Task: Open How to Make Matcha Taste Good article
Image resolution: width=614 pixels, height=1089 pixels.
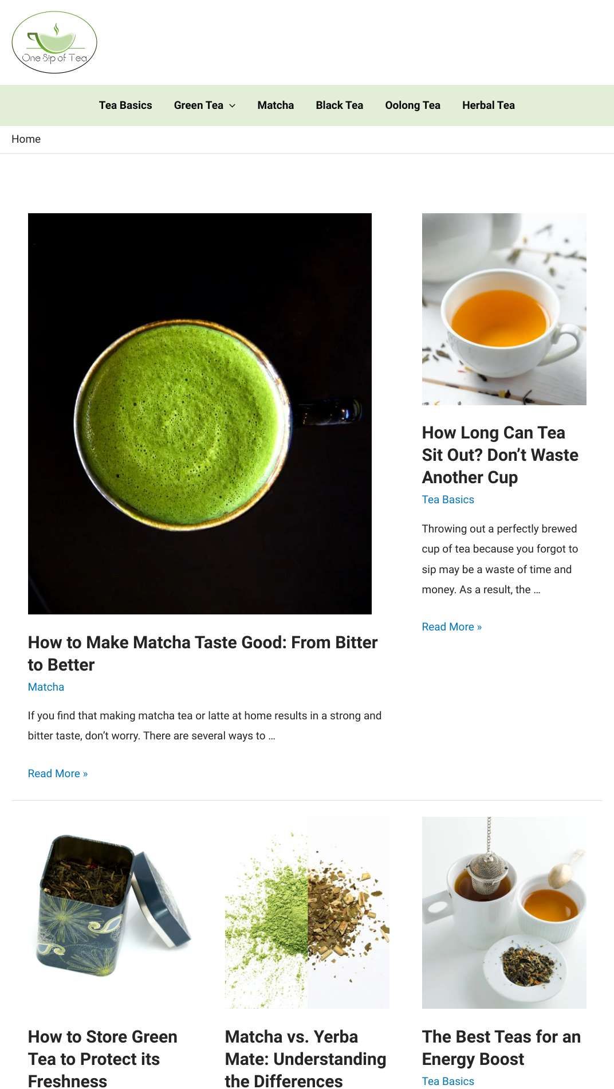Action: point(203,653)
